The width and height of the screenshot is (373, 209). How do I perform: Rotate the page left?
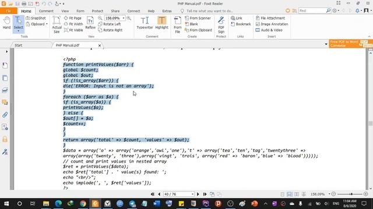[x=110, y=24]
